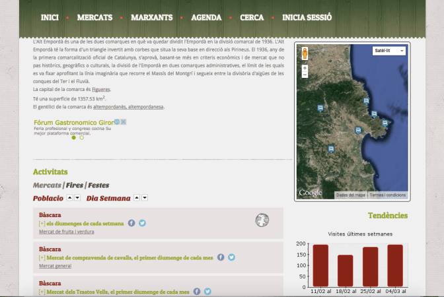Click the Street View pegman on map

tap(305, 54)
